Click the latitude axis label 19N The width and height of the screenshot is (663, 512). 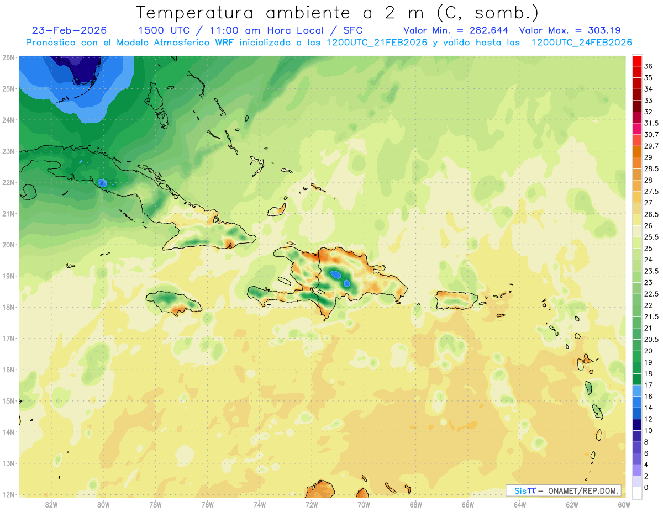[8, 276]
